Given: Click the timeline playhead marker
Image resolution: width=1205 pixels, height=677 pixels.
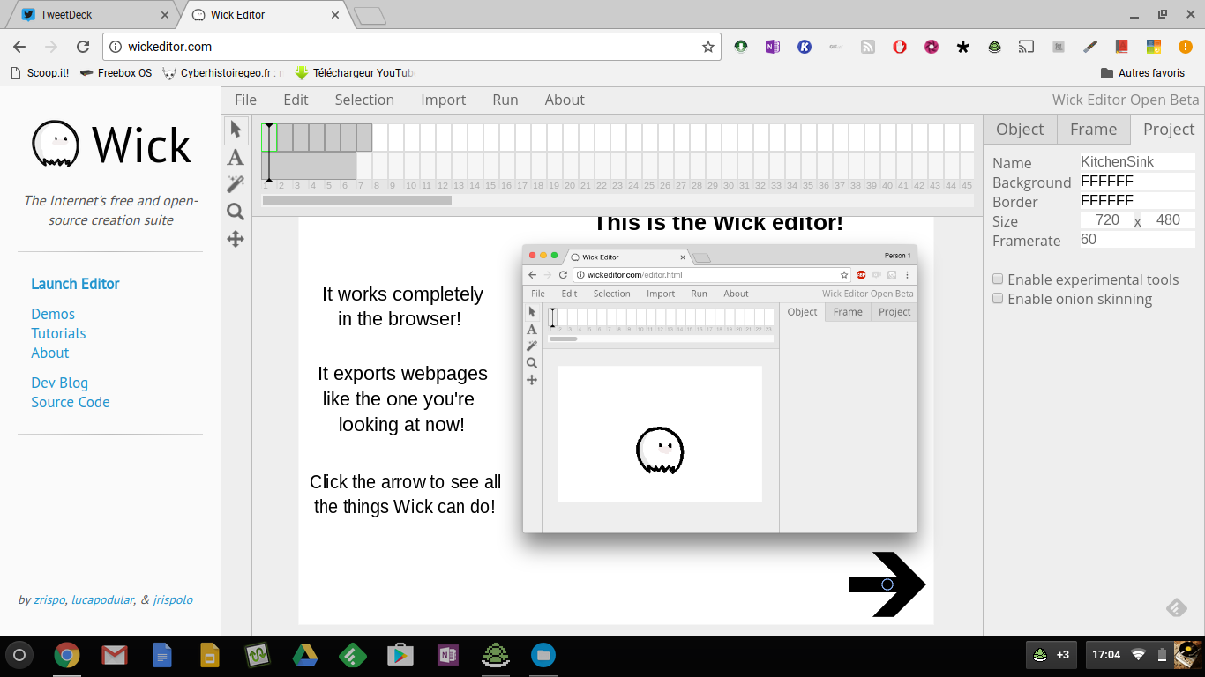Looking at the screenshot, I should tap(269, 153).
